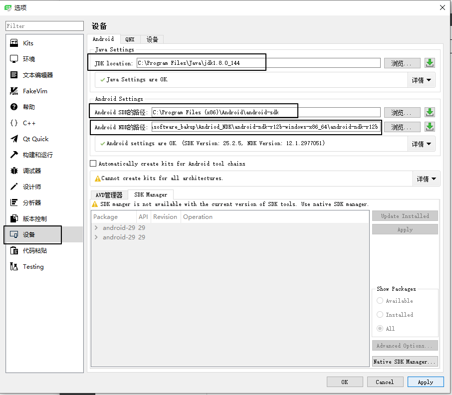Expand the first android-29 package entry
452x395 pixels.
95,227
